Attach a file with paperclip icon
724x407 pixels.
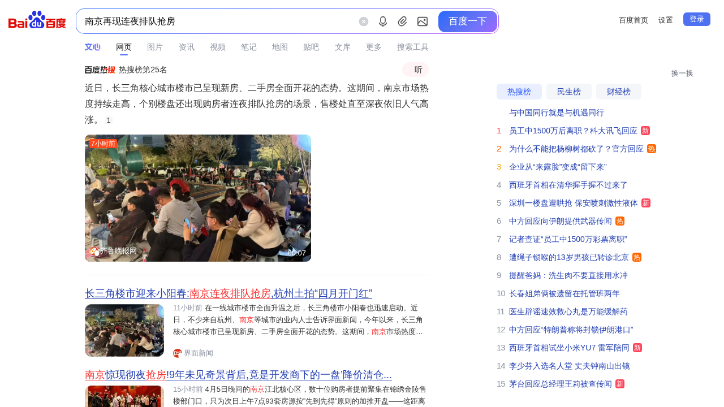point(402,21)
